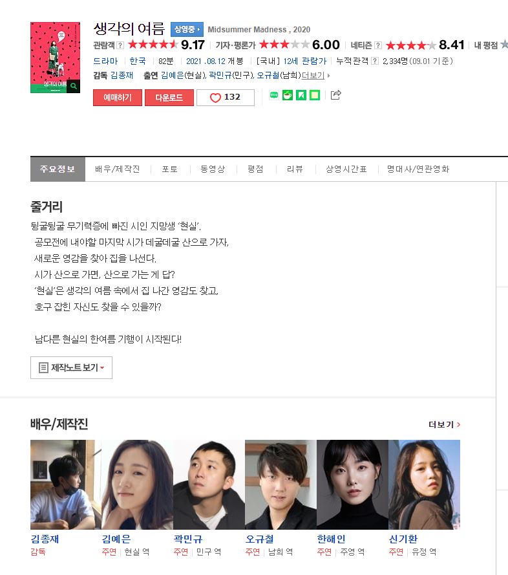Open the external share arrow icon

335,95
